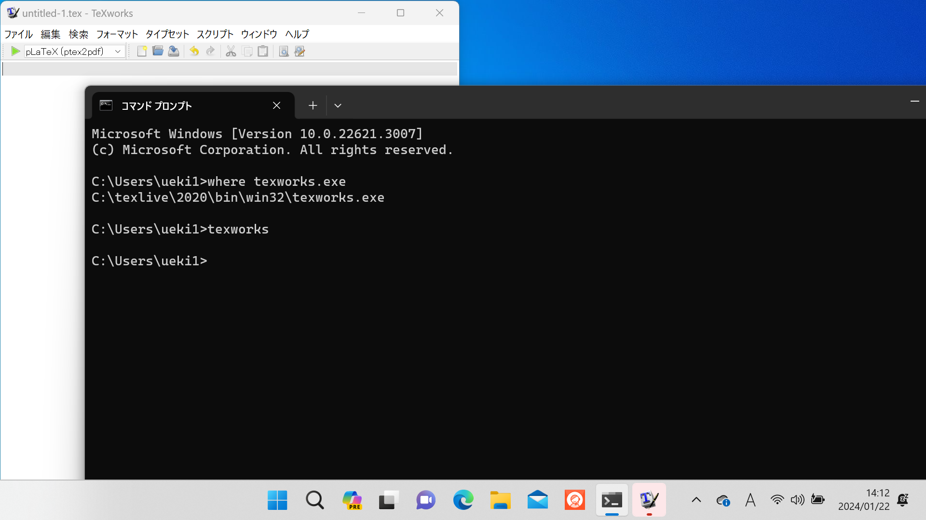The image size is (926, 520).
Task: Redo the last edit in TeXworks
Action: tap(210, 51)
